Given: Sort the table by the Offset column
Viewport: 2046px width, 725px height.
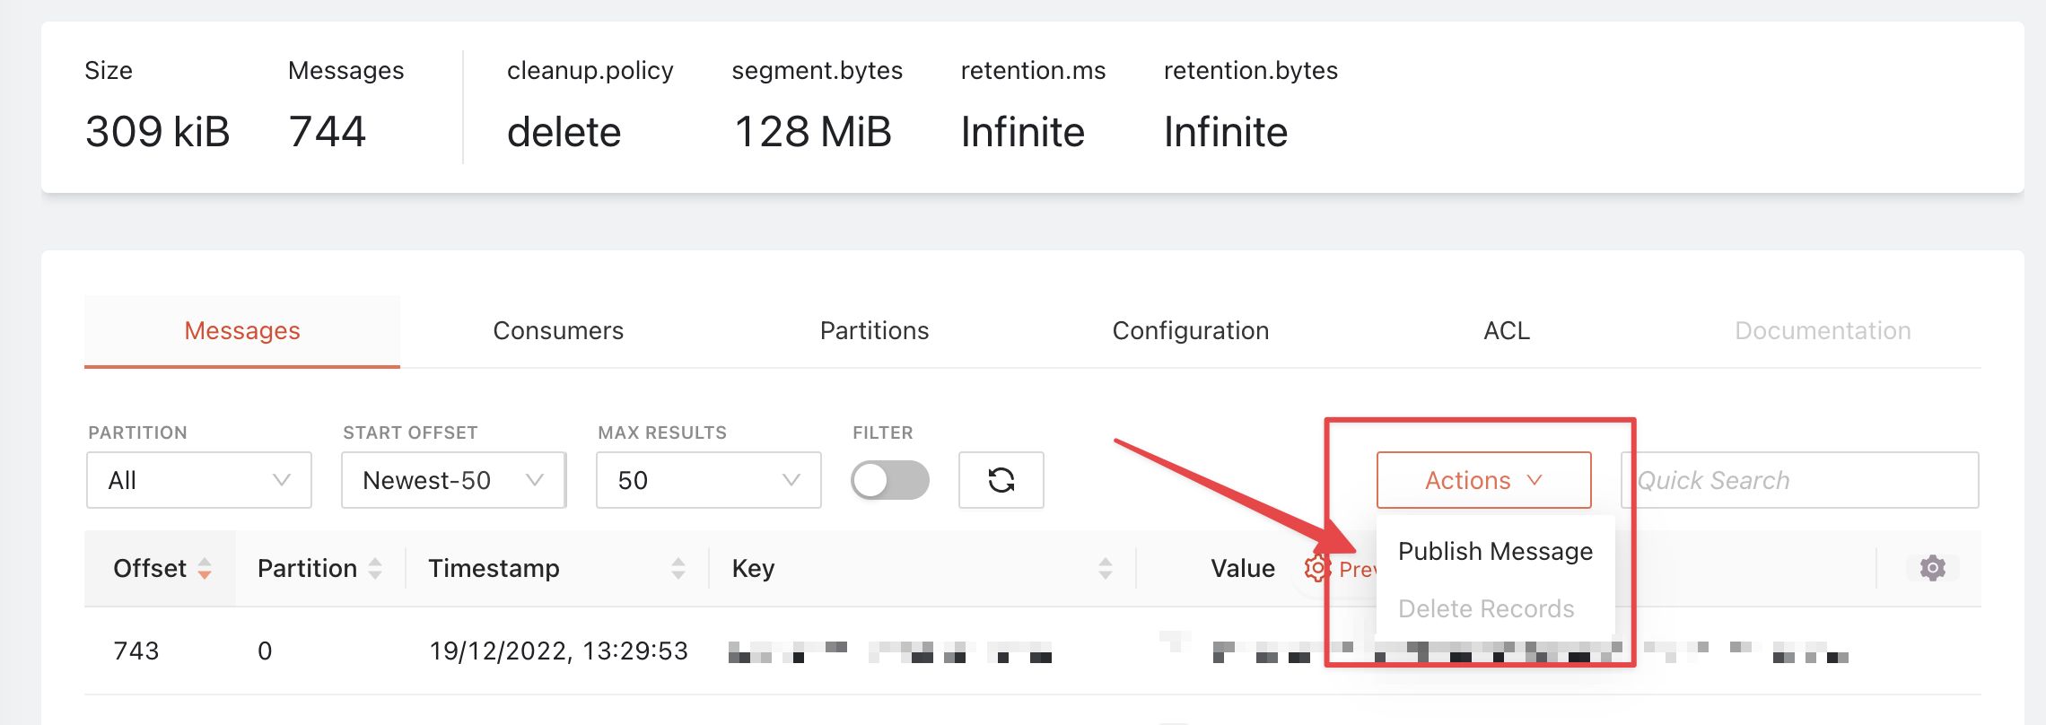Looking at the screenshot, I should coord(203,568).
